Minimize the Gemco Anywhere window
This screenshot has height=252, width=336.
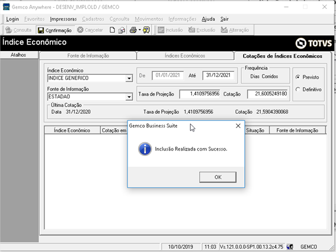286,7
